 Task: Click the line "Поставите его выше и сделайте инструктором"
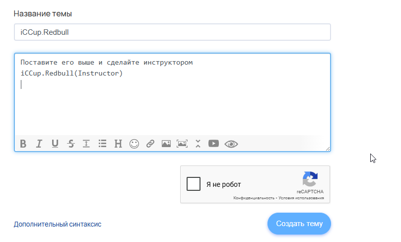pos(107,63)
